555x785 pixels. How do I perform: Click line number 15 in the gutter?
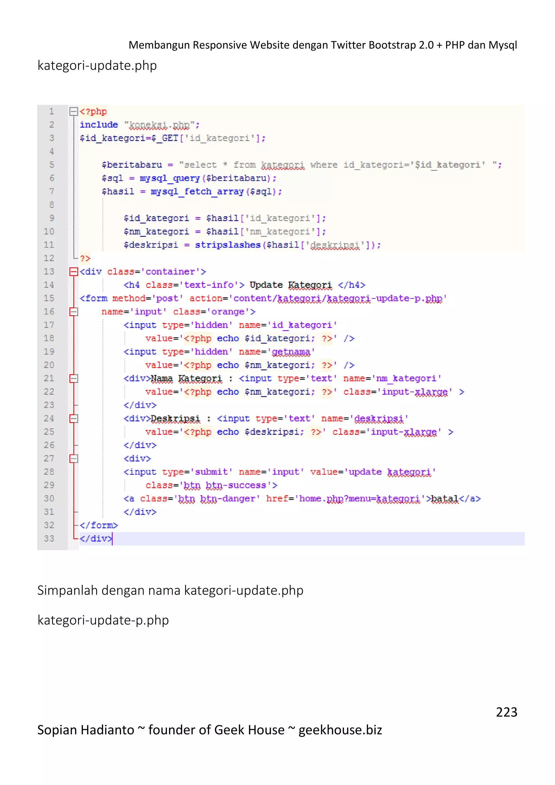[49, 298]
